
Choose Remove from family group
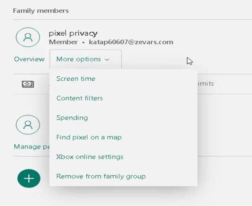coord(101,176)
